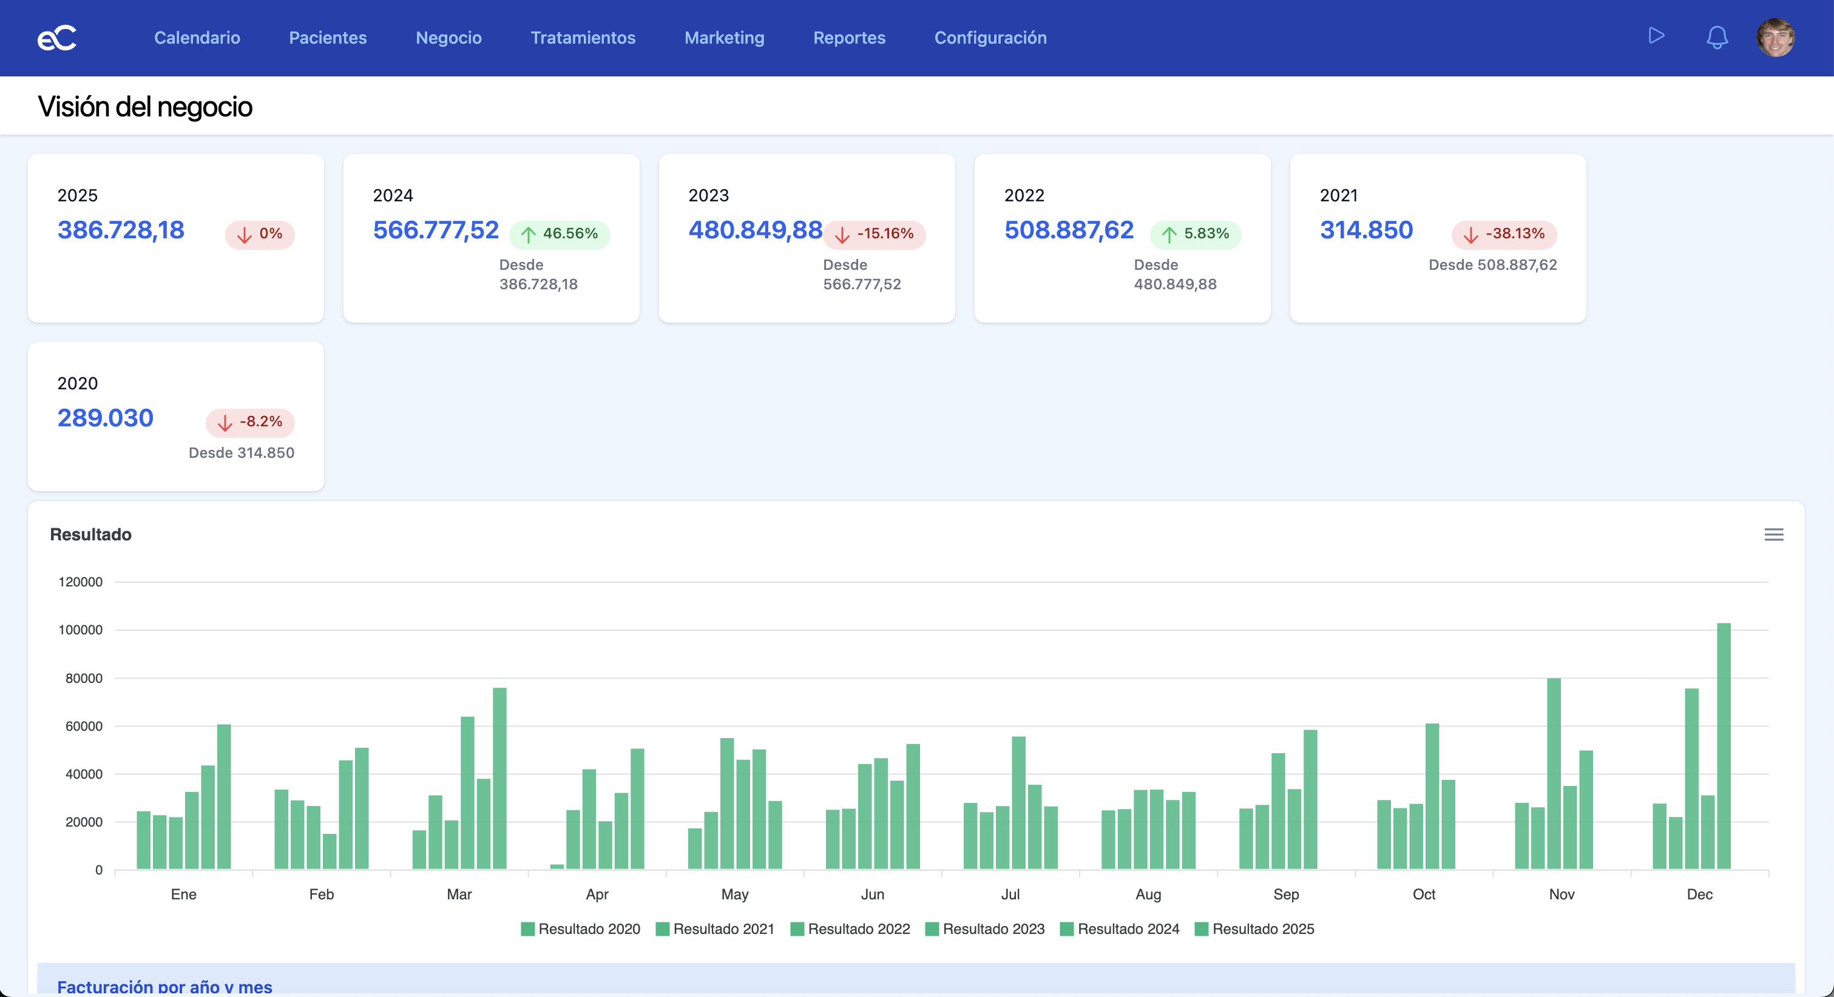This screenshot has height=997, width=1834.
Task: Click the eC logo in the navbar
Action: [57, 38]
